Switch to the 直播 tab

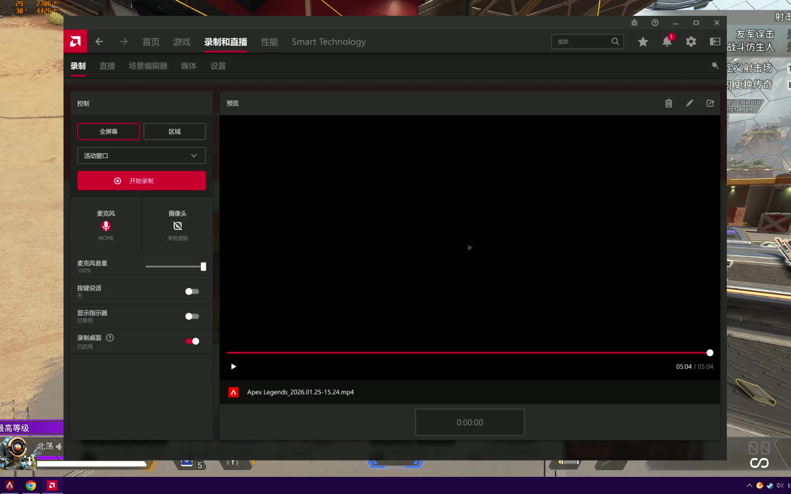pyautogui.click(x=107, y=66)
